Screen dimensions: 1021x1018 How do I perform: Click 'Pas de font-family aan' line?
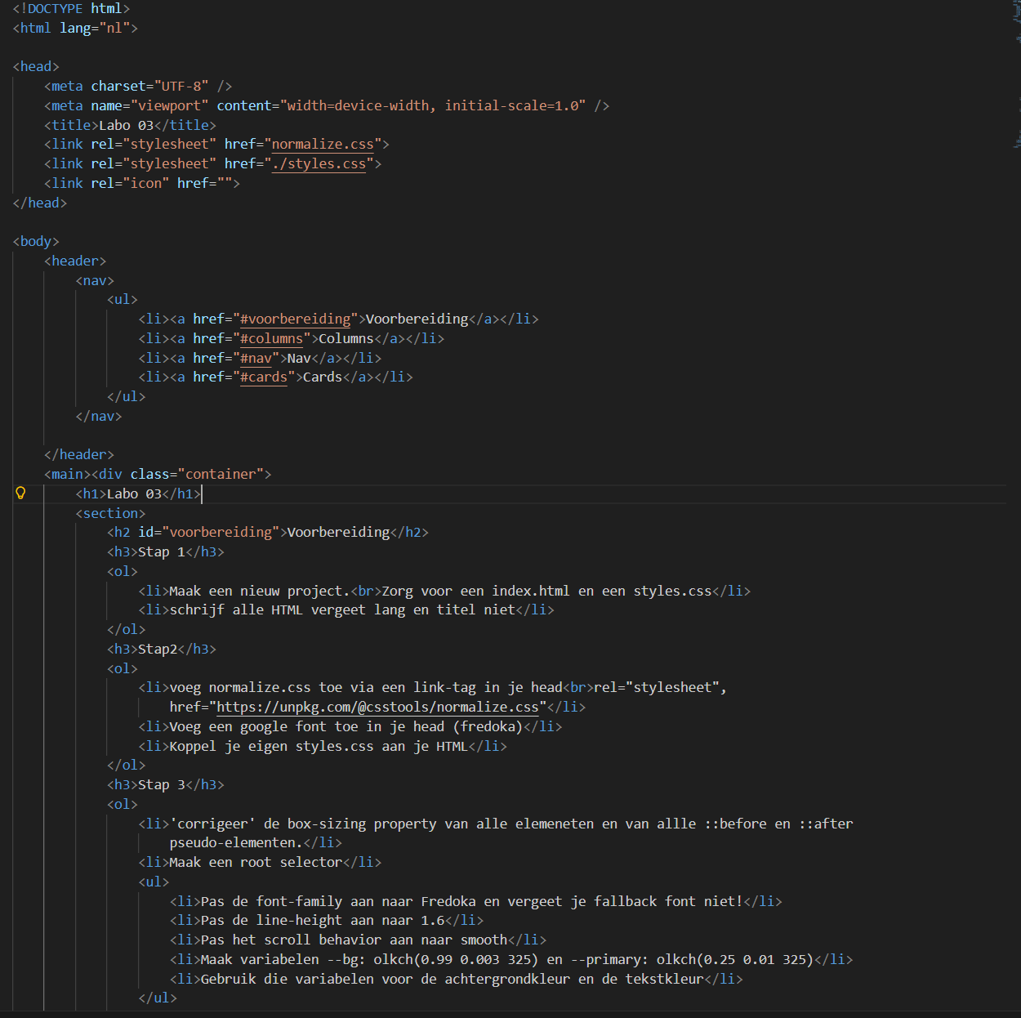coord(476,902)
